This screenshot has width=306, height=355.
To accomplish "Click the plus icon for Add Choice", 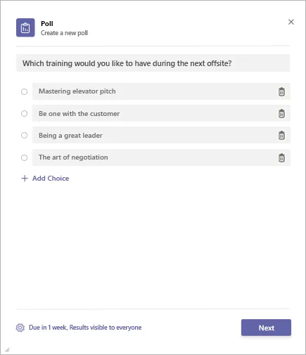I will point(25,179).
